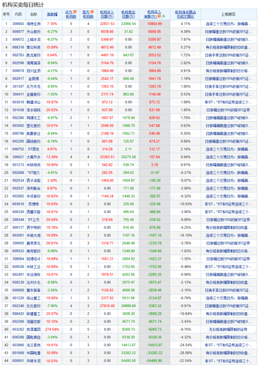
Task: Sort table by 涨跌幅 column header
Action: point(52,14)
